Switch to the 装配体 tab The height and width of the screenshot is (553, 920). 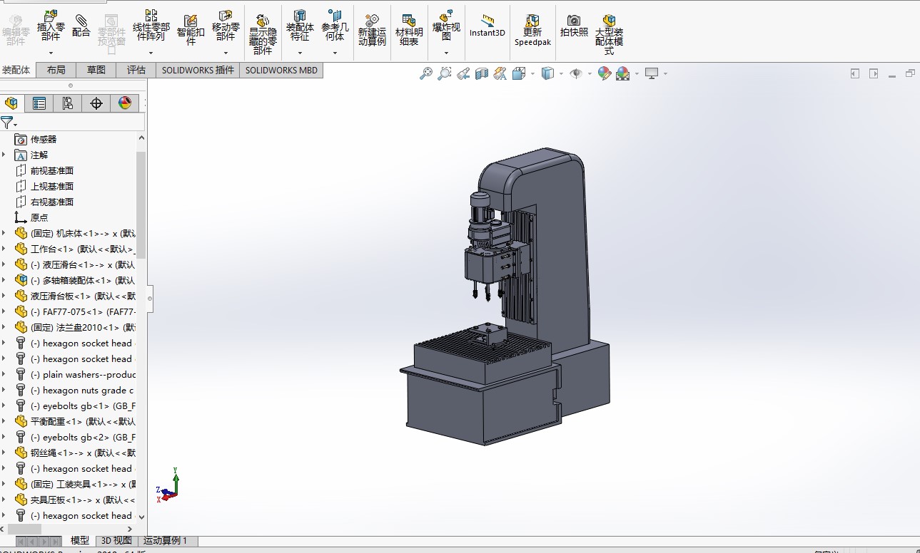click(x=17, y=70)
